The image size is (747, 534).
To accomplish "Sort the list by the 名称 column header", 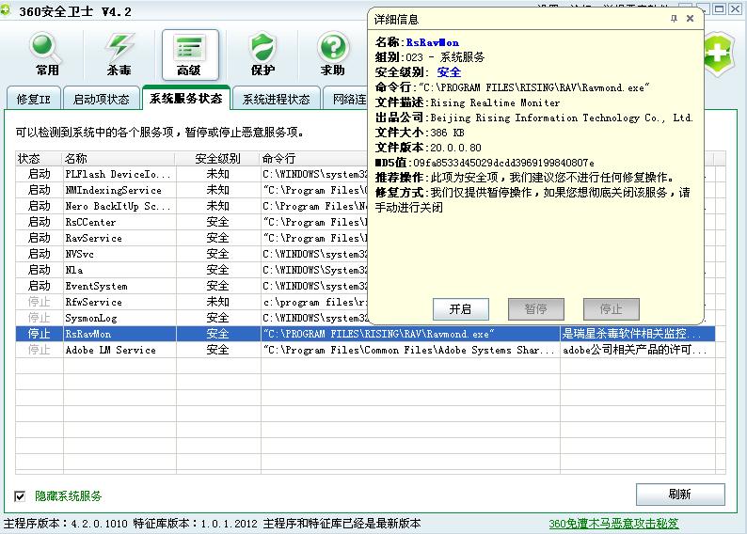I will click(x=119, y=159).
